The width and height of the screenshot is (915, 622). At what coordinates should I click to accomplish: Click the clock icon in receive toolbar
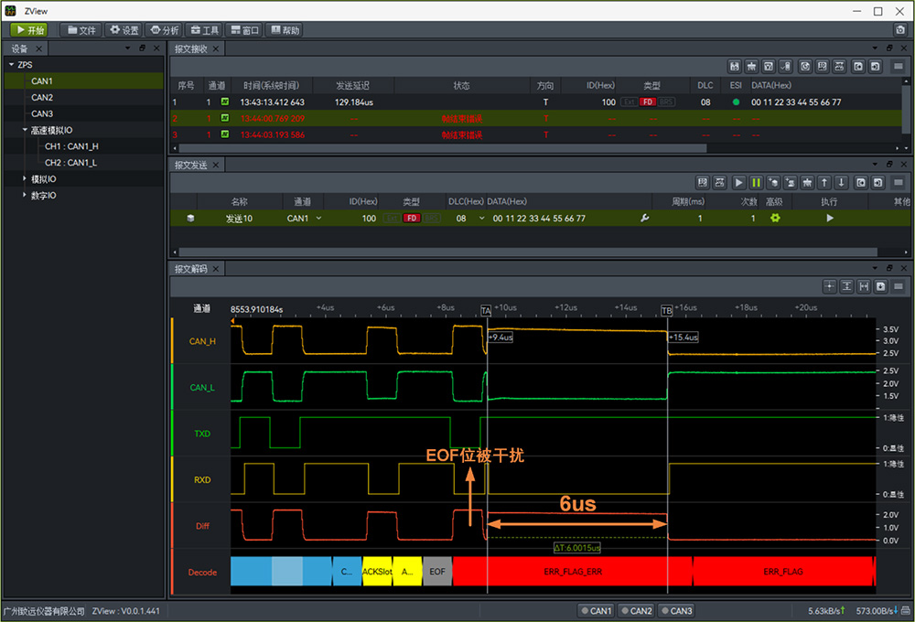pos(804,66)
